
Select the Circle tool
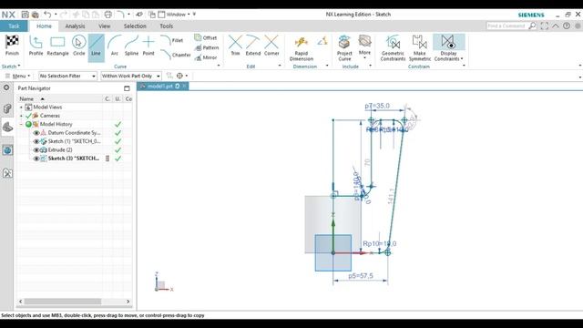point(79,46)
